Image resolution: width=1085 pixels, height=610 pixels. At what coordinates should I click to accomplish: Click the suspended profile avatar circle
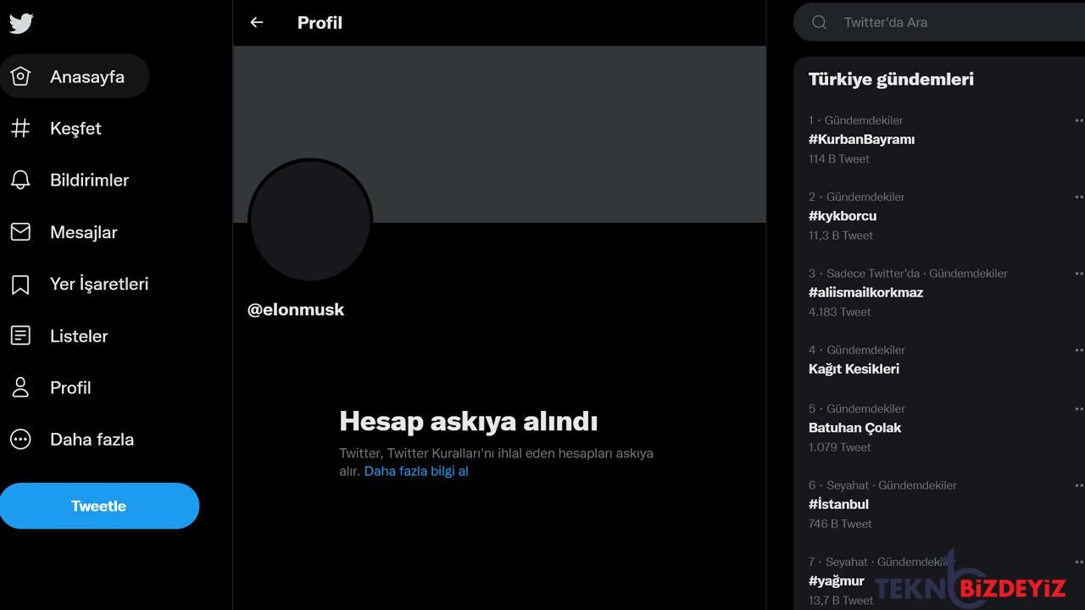click(310, 220)
